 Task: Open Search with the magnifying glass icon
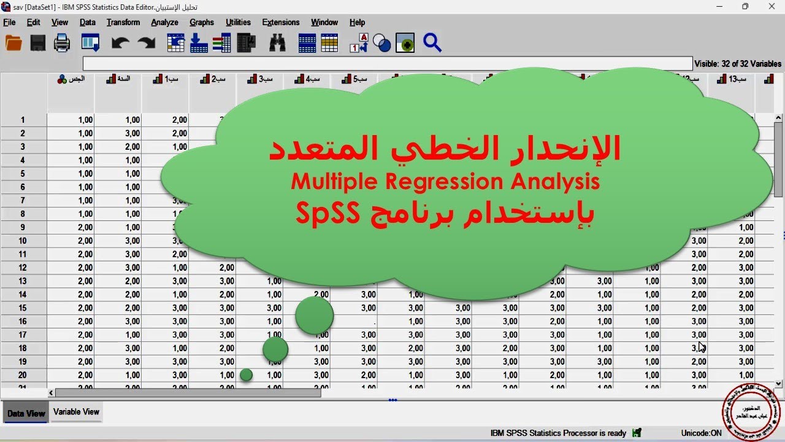432,43
